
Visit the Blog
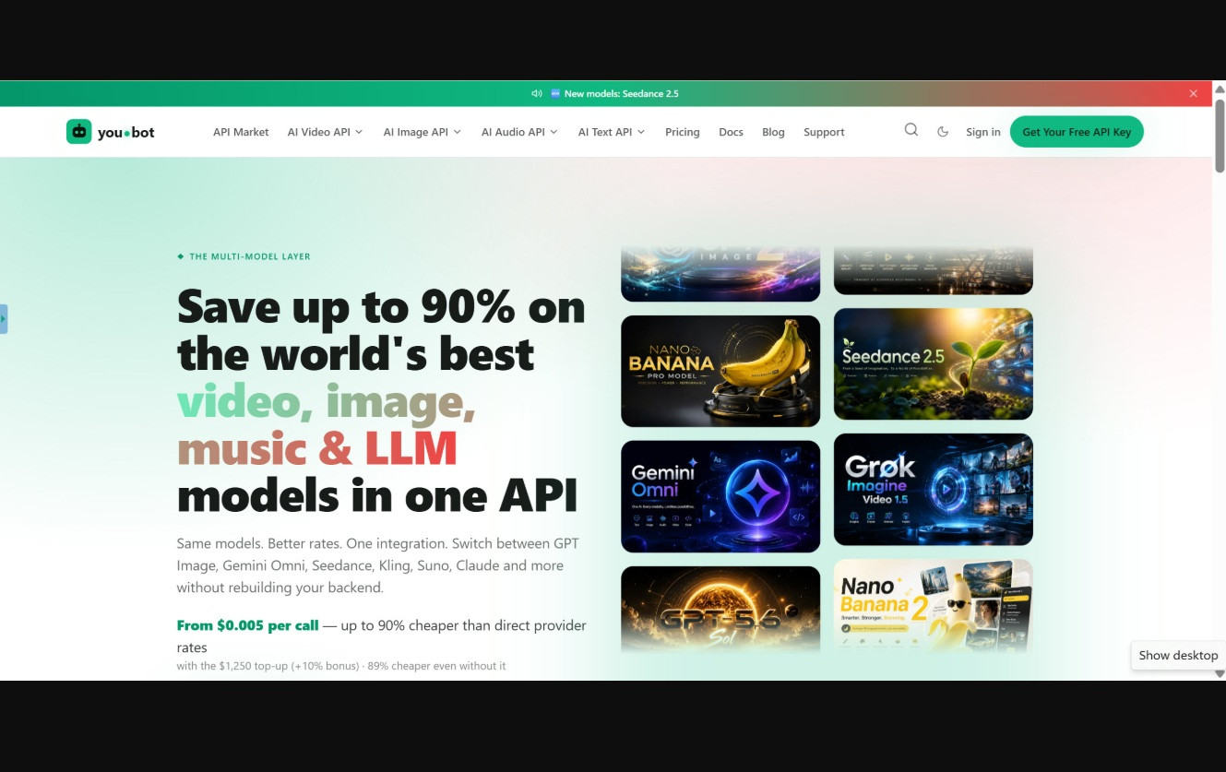tap(773, 132)
